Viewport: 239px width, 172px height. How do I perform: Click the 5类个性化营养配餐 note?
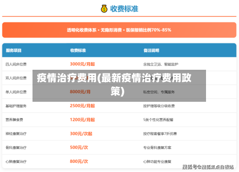pos(158,120)
